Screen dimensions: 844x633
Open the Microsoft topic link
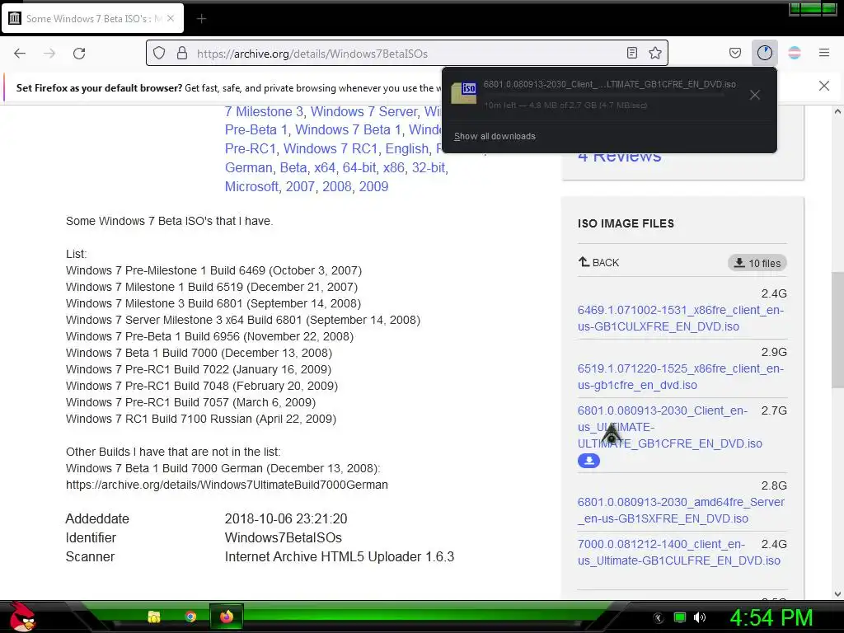251,186
